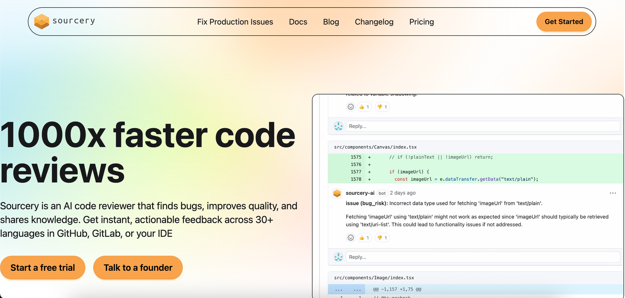Screen dimensions: 625x298
Task: Click thumbs up reaction above first Reply box
Action: (x=364, y=107)
